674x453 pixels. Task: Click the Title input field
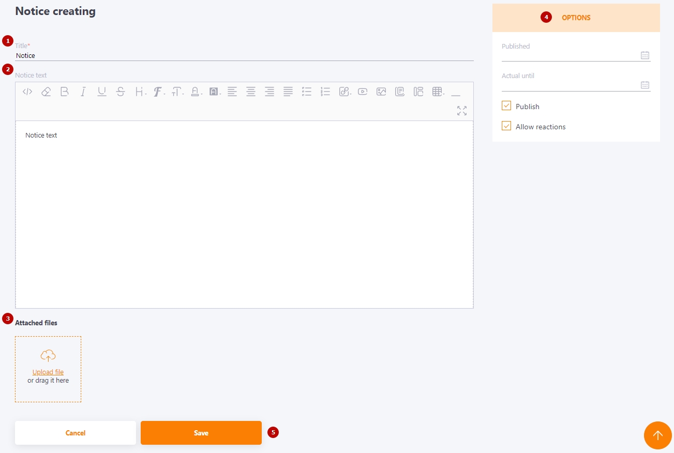[x=244, y=55]
